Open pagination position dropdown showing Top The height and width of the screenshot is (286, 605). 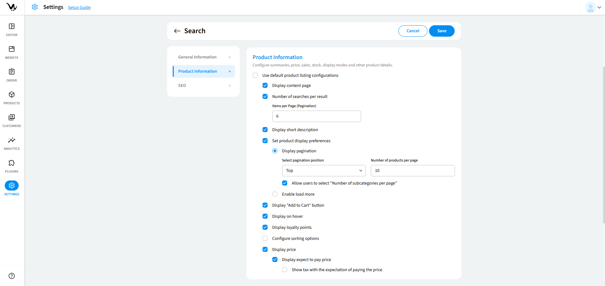(324, 171)
